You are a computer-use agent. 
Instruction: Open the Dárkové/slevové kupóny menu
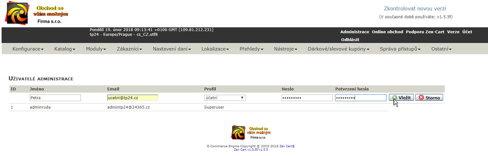point(338,49)
